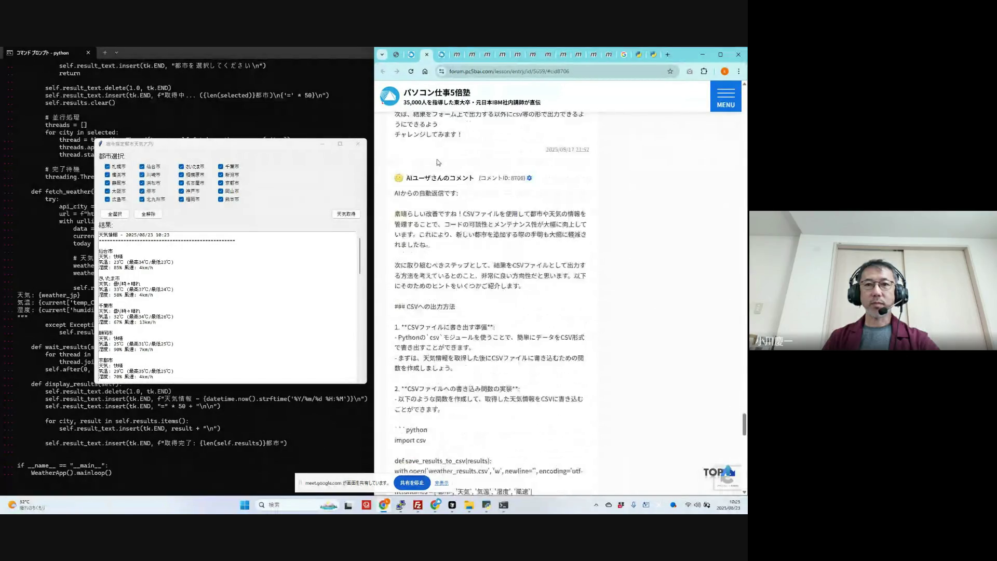Click comment ID 8706 gear icon
Screen dimensions: 997x561
529,178
